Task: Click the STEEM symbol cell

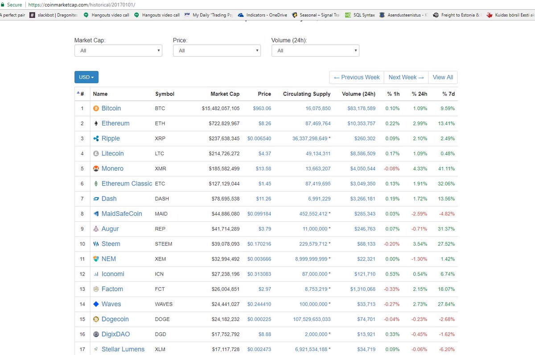Action: coord(164,244)
